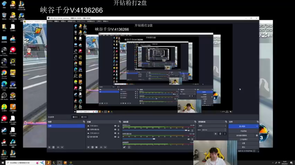The height and width of the screenshot is (165, 295).
Task: Open OBS Studio desktop shortcut
Action: [x=4, y=97]
